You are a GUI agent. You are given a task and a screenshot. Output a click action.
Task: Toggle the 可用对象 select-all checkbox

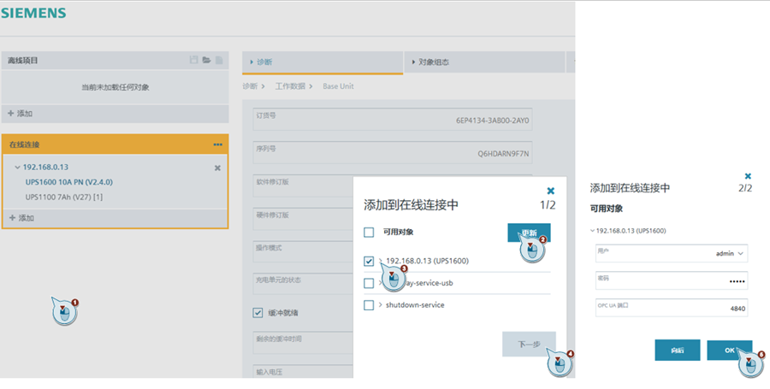click(369, 232)
